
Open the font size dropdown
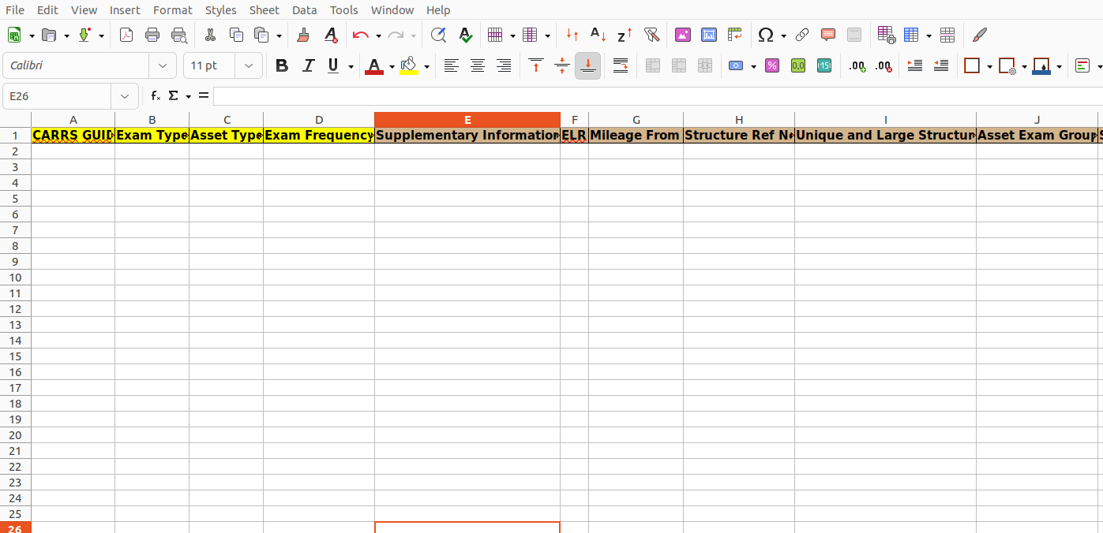[249, 65]
